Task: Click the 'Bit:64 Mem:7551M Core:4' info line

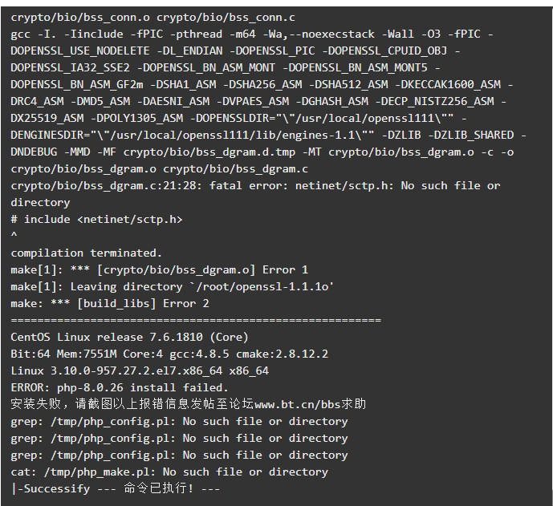Action: [169, 354]
